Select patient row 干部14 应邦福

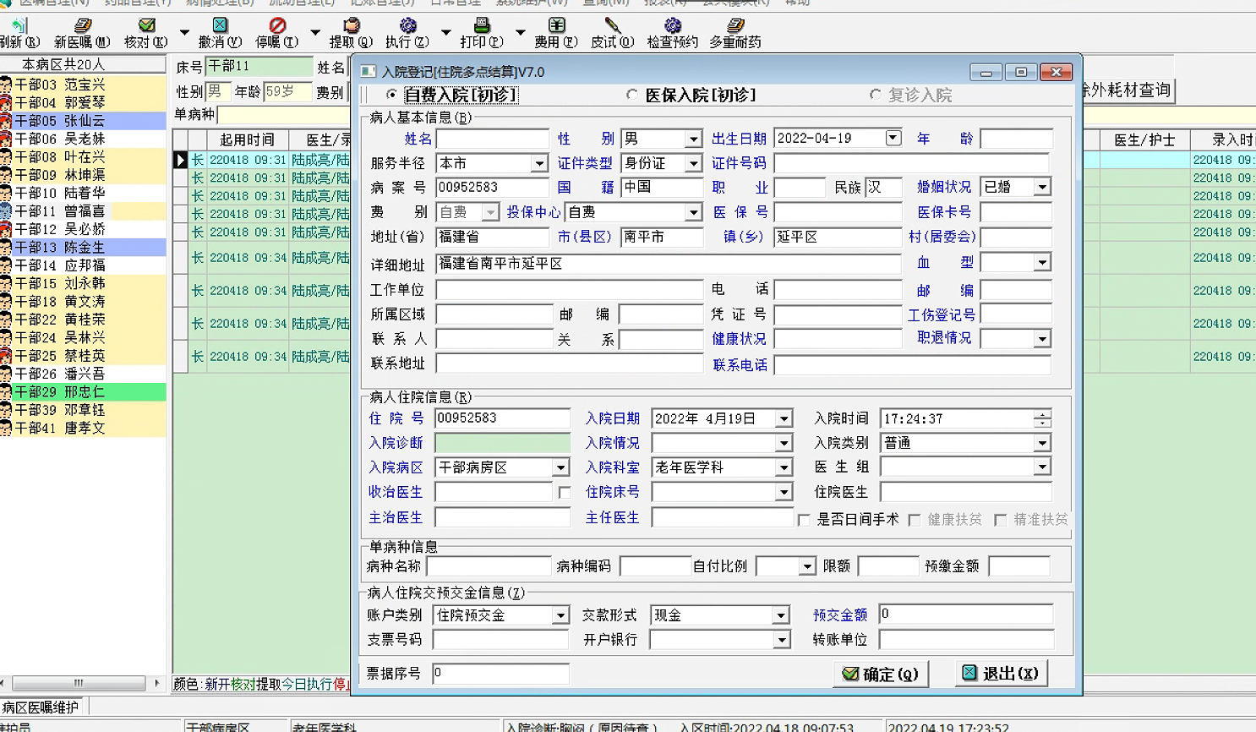pos(83,265)
